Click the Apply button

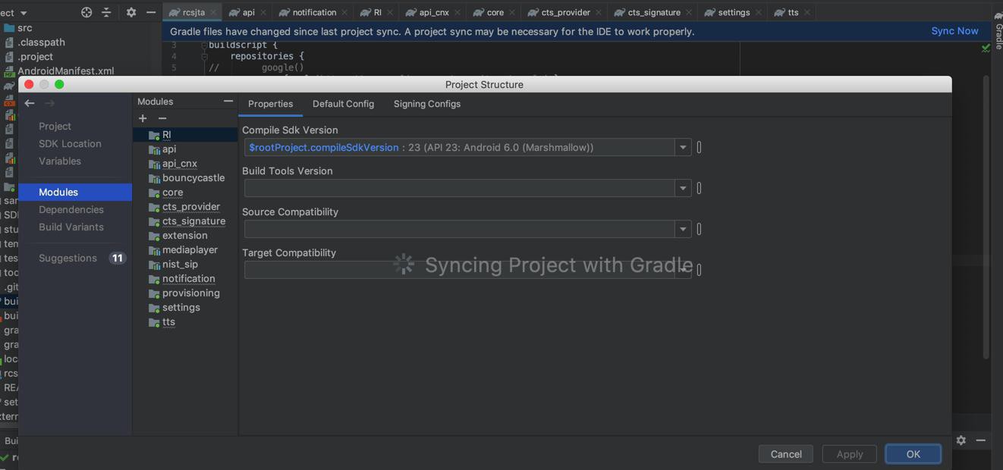pyautogui.click(x=850, y=454)
